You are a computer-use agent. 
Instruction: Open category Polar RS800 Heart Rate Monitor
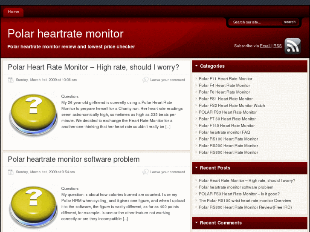229,153
